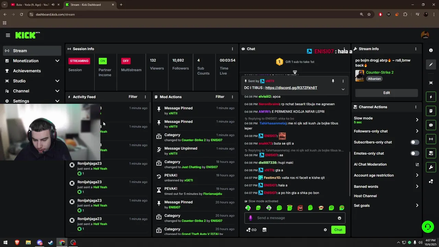This screenshot has width=439, height=247.
Task: Click the pencil edit icon in the right sidebar
Action: [x=431, y=64]
